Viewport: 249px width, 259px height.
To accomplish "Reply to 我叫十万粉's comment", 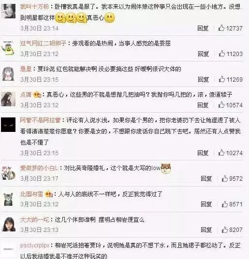I will point(203,28).
